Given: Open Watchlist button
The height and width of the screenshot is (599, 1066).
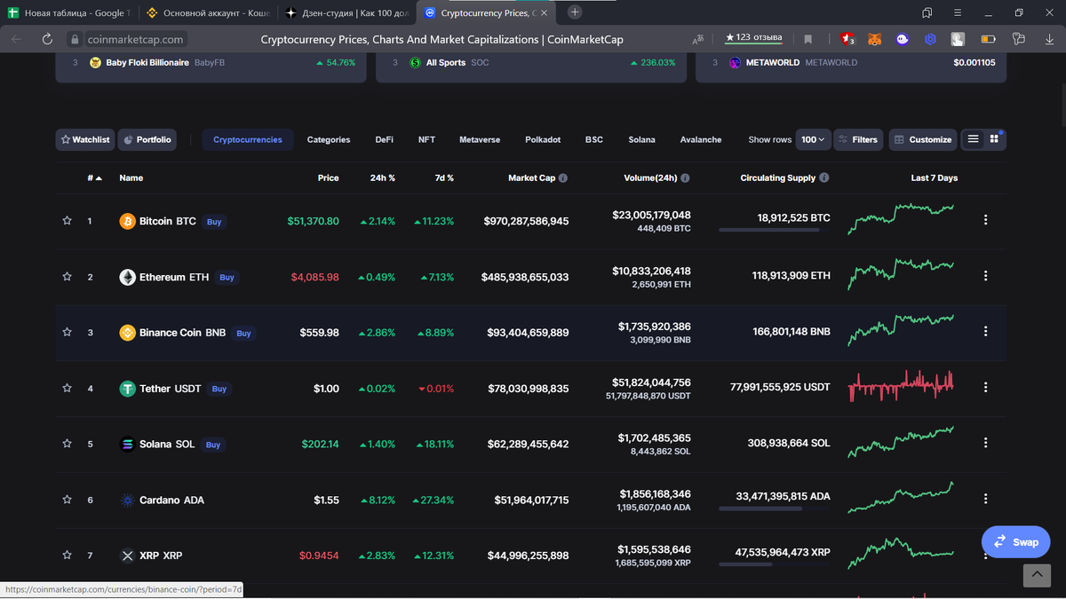Looking at the screenshot, I should (x=84, y=139).
